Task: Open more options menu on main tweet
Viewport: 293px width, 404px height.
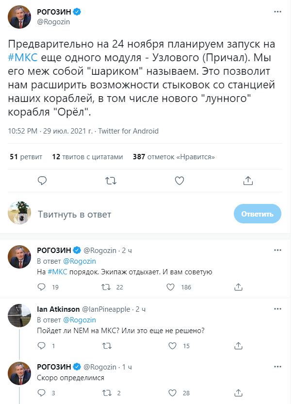Action: [x=277, y=11]
